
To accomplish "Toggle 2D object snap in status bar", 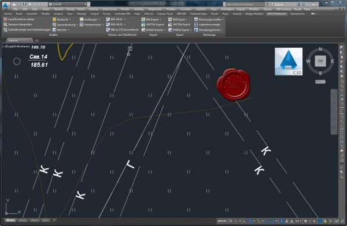I will 272,221.
